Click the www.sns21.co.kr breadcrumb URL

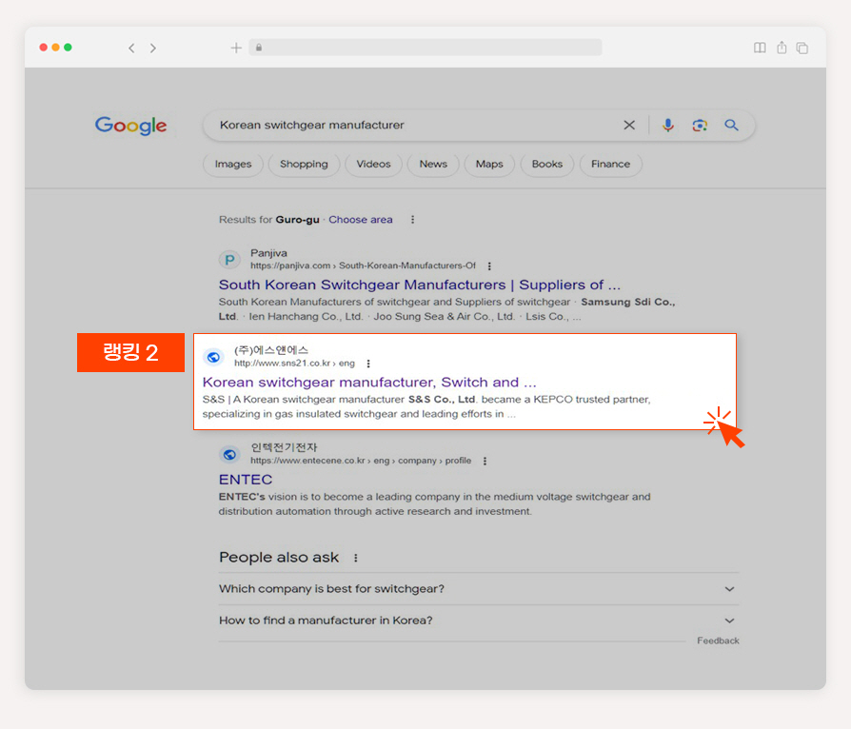pyautogui.click(x=294, y=364)
